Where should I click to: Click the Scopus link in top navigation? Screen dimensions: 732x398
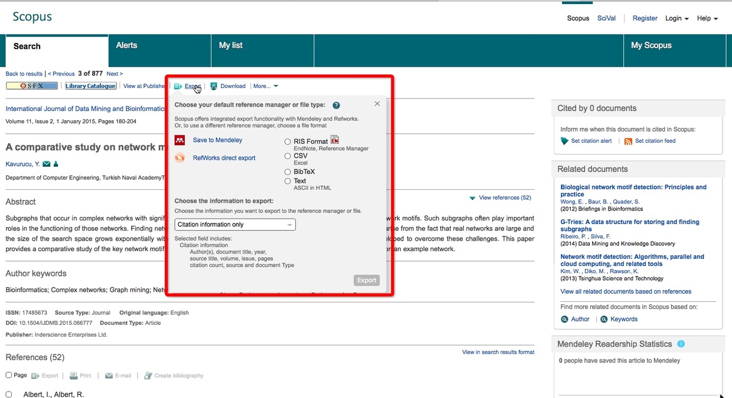click(578, 18)
